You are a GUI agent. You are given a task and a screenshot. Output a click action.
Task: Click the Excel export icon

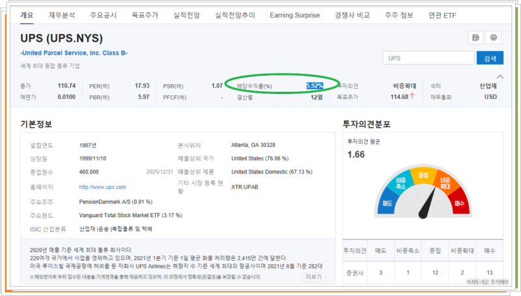pos(475,38)
